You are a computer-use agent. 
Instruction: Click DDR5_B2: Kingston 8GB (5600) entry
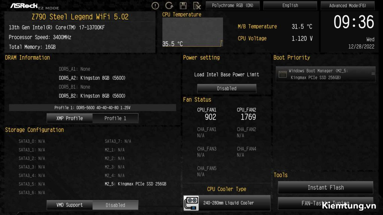[x=92, y=96]
